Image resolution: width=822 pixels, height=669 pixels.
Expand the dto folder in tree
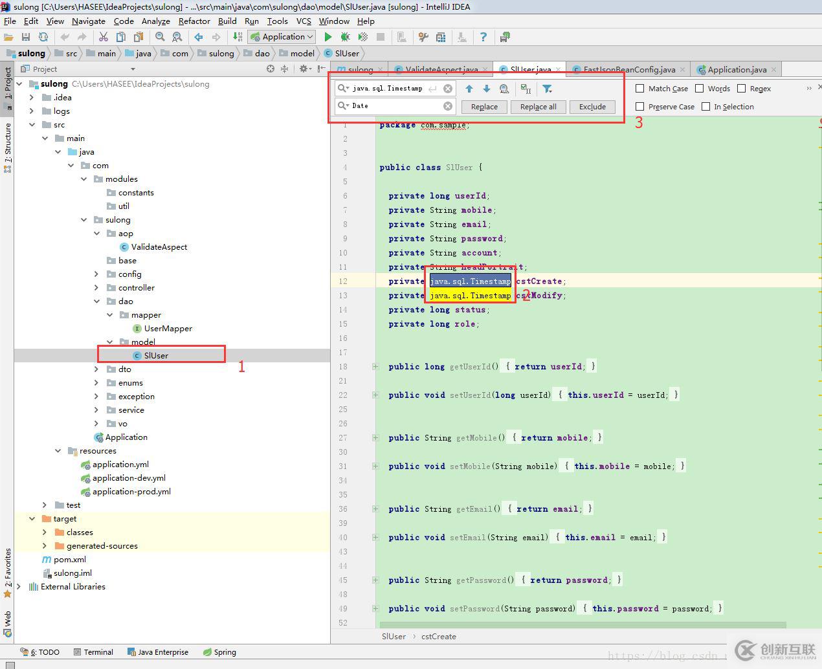pyautogui.click(x=96, y=369)
